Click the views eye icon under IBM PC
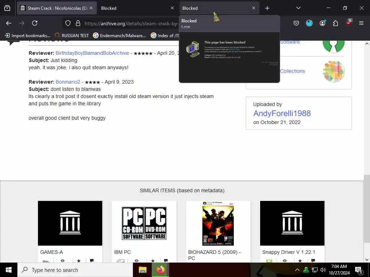The height and width of the screenshot is (277, 370). 136,260
